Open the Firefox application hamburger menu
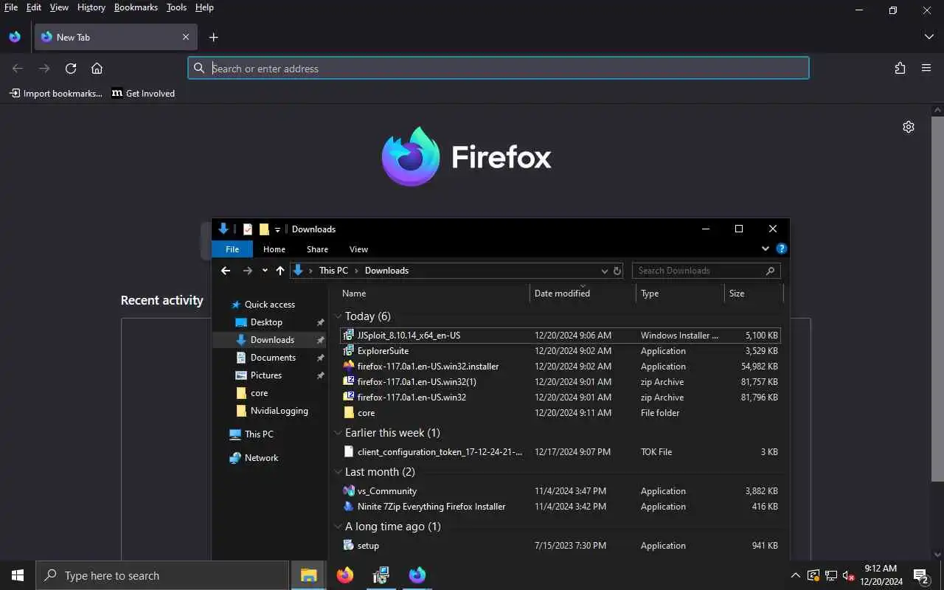 (x=926, y=69)
